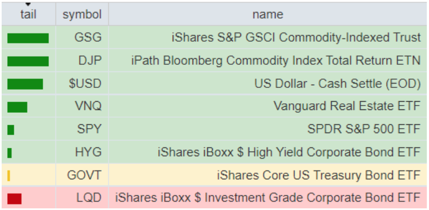Open the DJP symbol
The image size is (429, 210).
[90, 60]
